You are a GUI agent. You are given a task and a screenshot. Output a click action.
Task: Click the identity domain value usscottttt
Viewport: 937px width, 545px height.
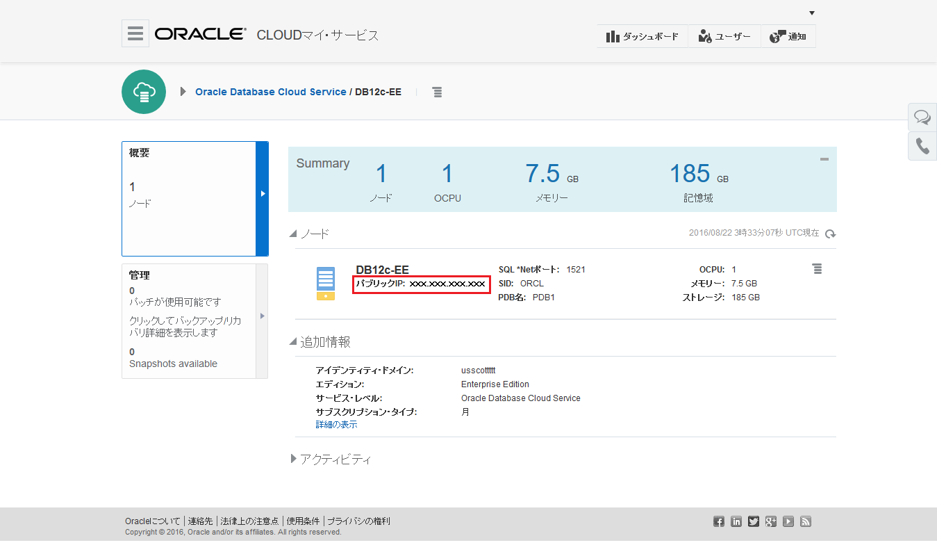(x=478, y=371)
